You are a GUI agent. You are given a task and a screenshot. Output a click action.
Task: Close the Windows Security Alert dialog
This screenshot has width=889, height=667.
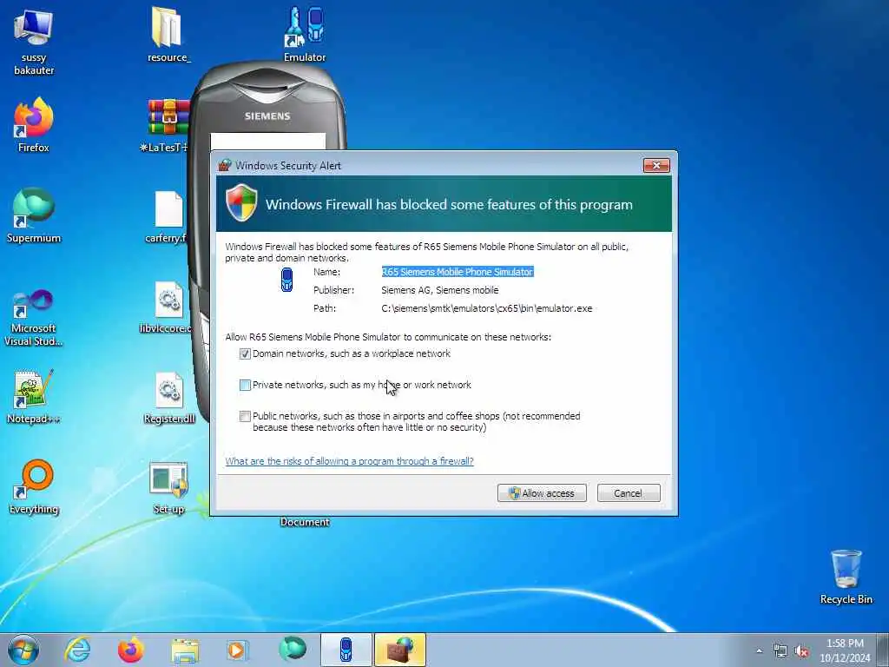656,166
